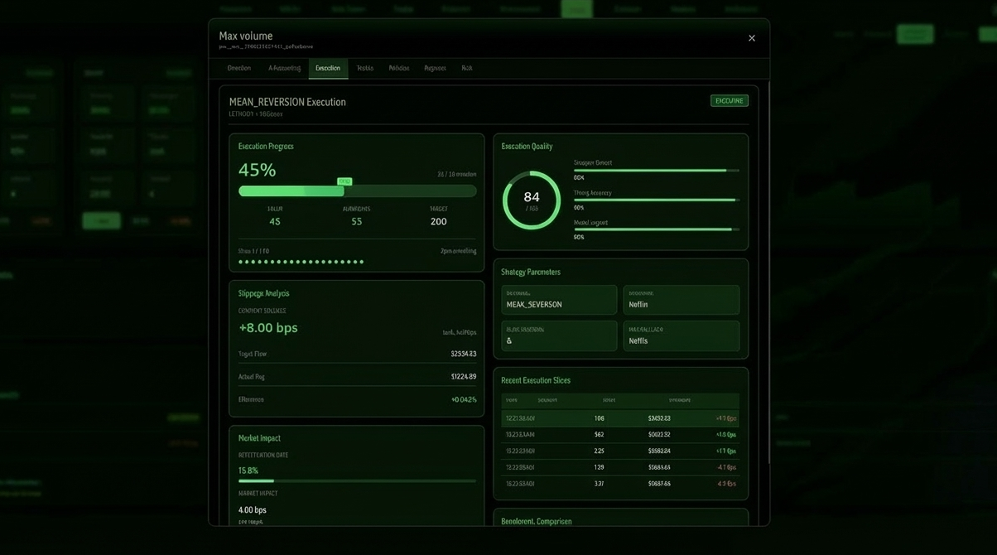Image resolution: width=997 pixels, height=555 pixels.
Task: Select the Execution tab
Action: 328,68
